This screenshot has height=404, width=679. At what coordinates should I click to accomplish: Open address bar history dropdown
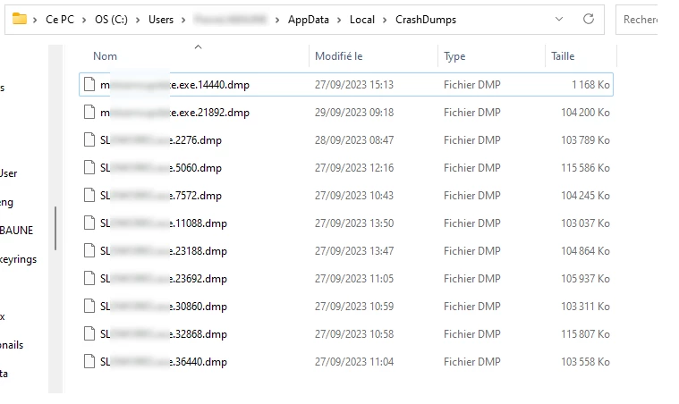559,19
